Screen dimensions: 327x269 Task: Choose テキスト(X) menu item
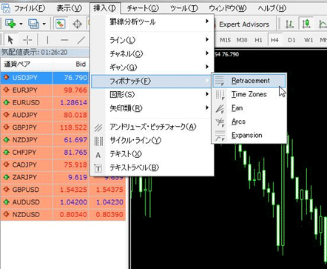152,154
